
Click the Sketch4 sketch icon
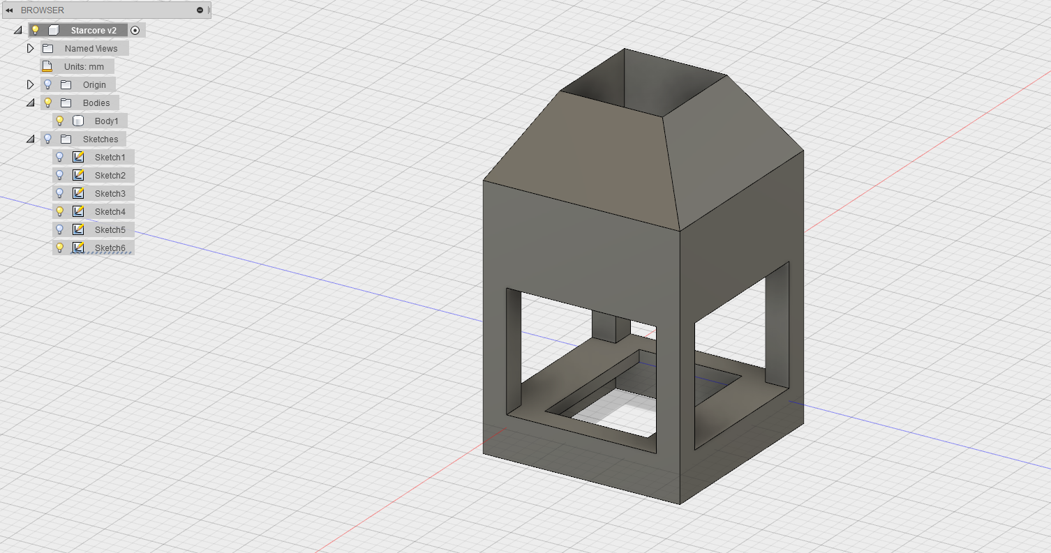pos(78,211)
